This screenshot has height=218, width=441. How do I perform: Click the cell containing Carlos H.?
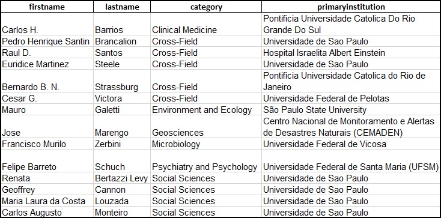point(47,24)
